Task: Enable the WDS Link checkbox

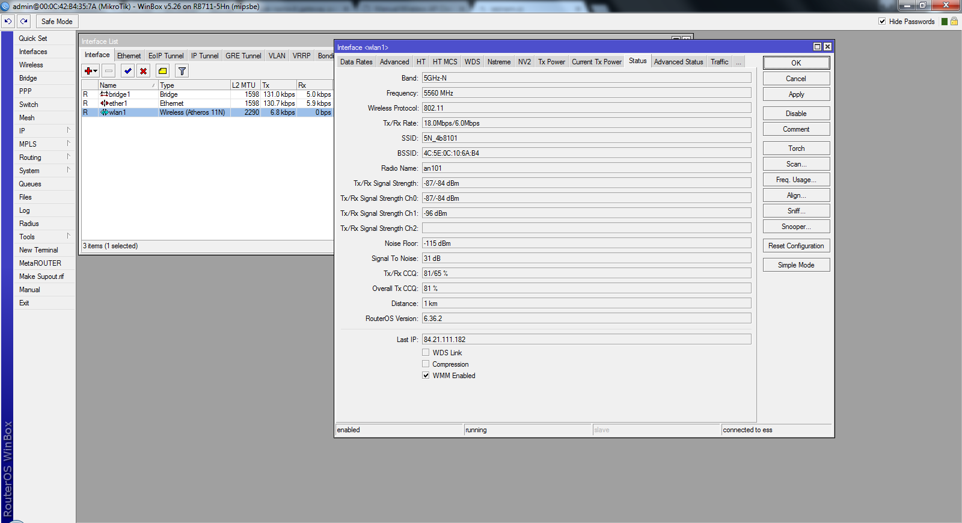Action: 426,353
